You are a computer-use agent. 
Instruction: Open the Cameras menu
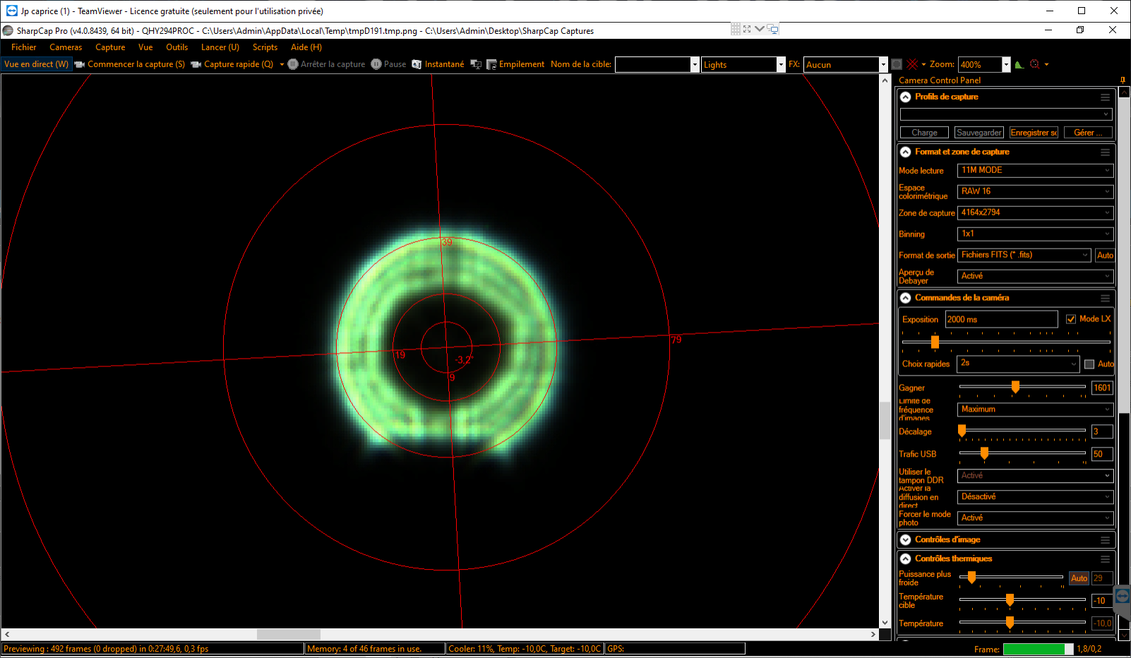[66, 47]
